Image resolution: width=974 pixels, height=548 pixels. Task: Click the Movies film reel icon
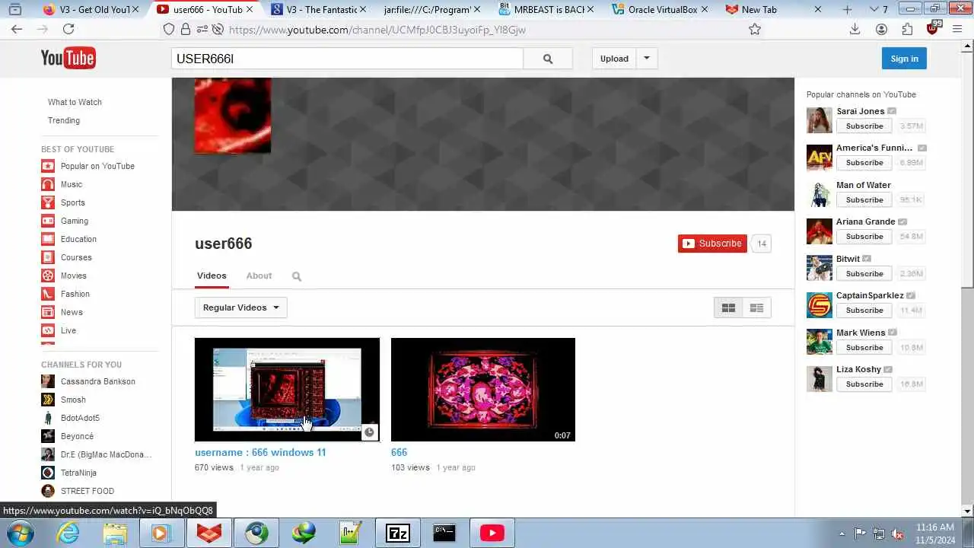tap(48, 276)
